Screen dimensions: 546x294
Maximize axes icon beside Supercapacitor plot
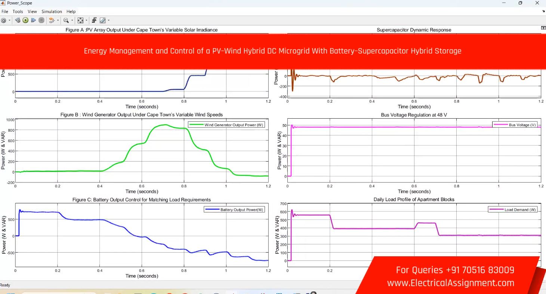click(543, 28)
